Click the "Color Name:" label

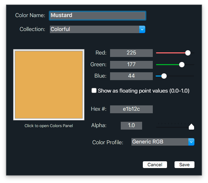pyautogui.click(x=30, y=15)
